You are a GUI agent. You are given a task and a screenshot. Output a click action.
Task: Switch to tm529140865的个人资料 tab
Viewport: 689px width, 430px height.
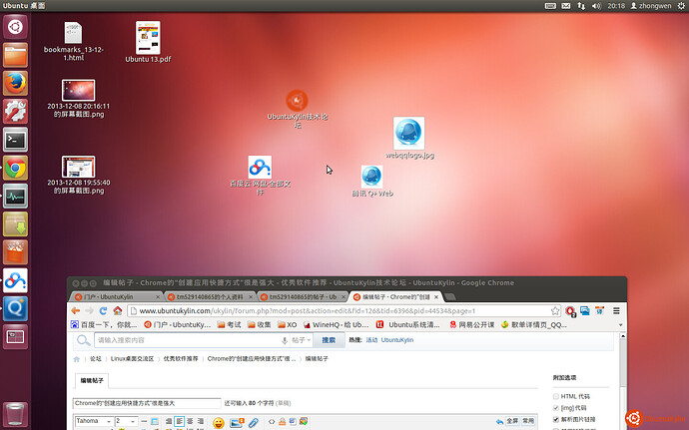coord(210,297)
